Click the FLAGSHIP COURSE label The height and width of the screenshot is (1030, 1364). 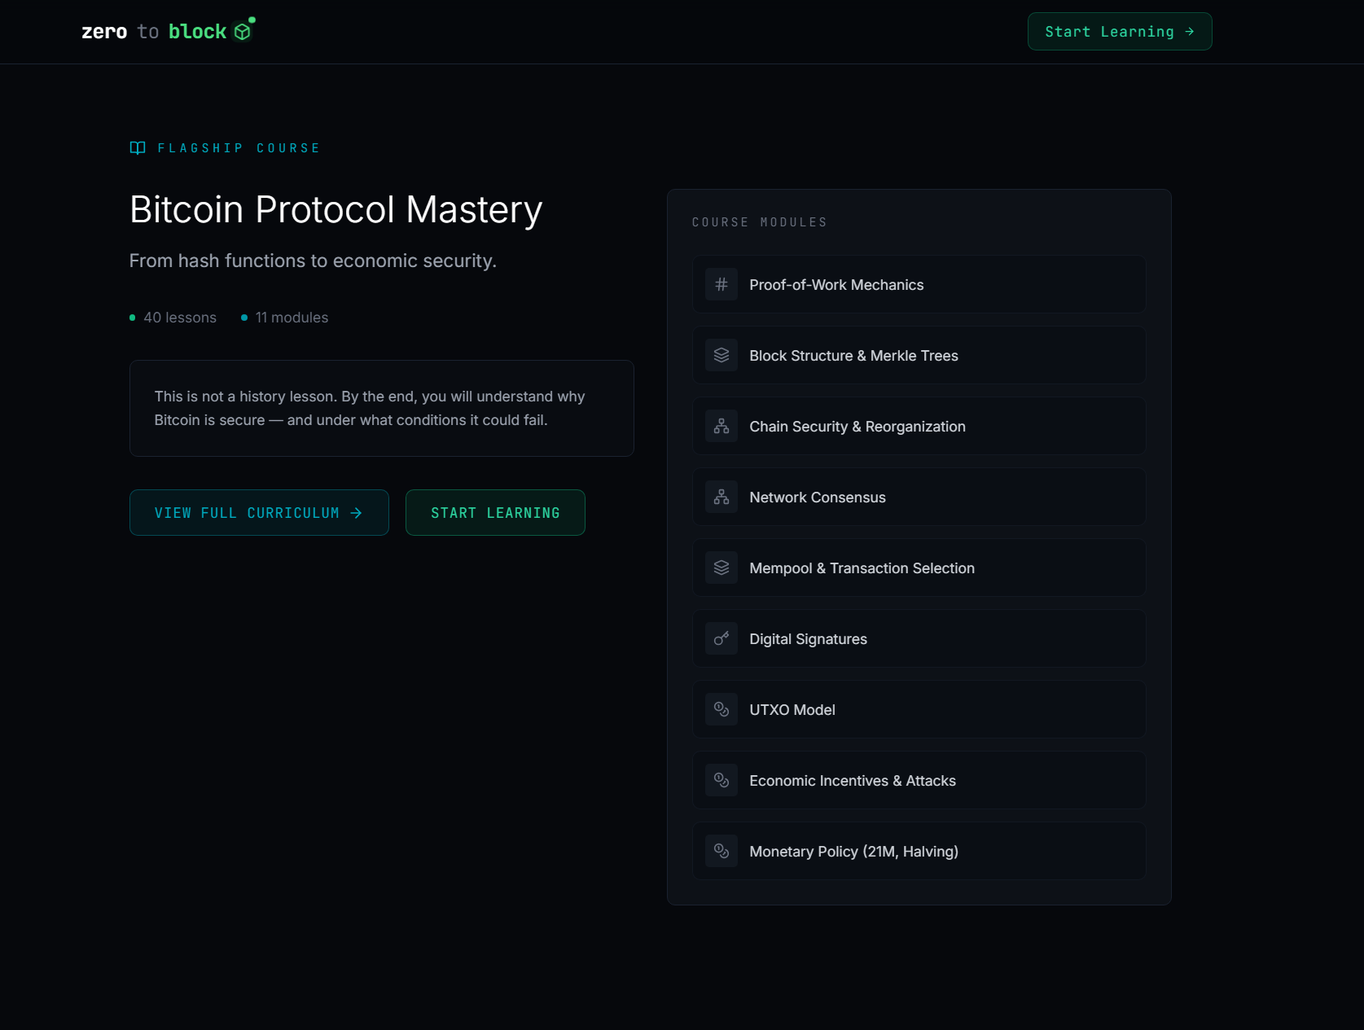[239, 147]
